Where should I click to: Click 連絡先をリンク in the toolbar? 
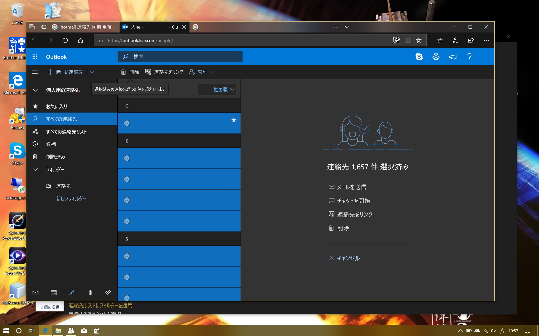tap(164, 72)
